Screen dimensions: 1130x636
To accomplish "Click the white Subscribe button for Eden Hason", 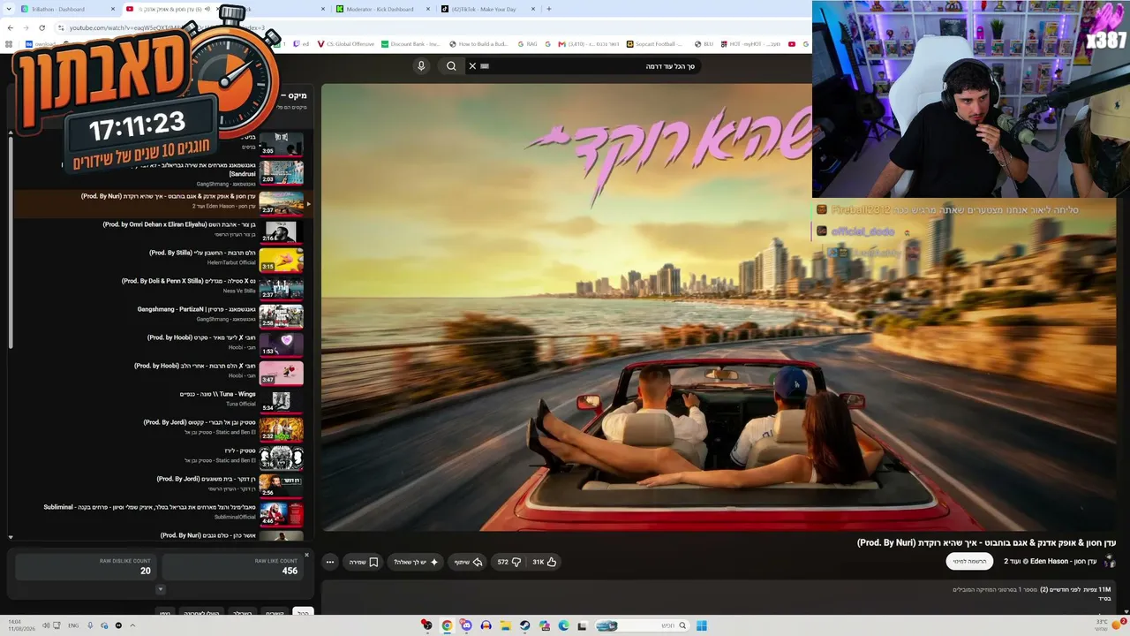I will click(969, 561).
